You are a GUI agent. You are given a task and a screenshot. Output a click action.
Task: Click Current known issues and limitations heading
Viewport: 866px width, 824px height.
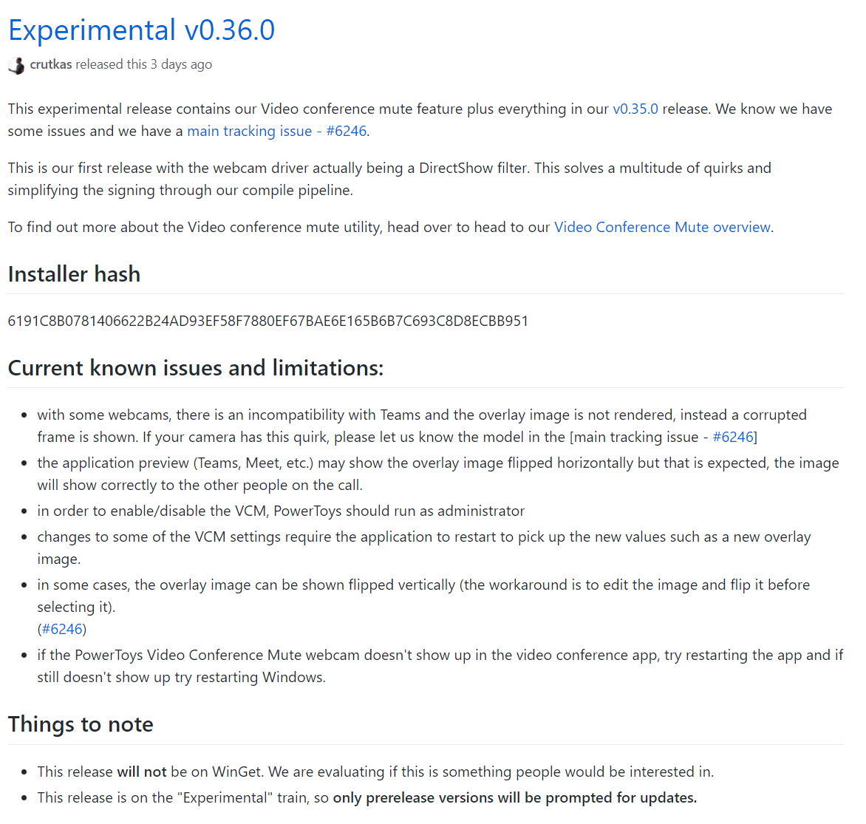coord(196,368)
